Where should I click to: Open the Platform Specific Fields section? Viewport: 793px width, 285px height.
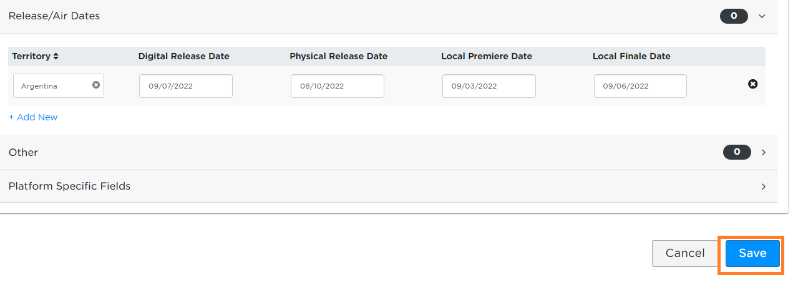coord(389,186)
